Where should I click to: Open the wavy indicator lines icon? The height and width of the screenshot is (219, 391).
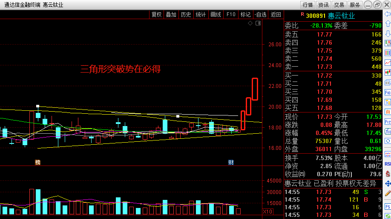[388, 154]
